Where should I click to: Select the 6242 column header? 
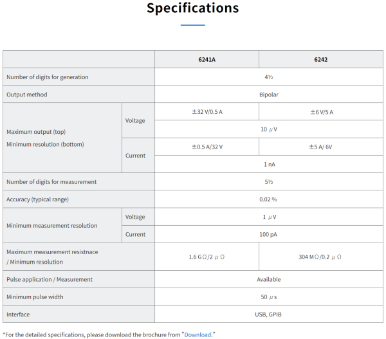point(321,59)
